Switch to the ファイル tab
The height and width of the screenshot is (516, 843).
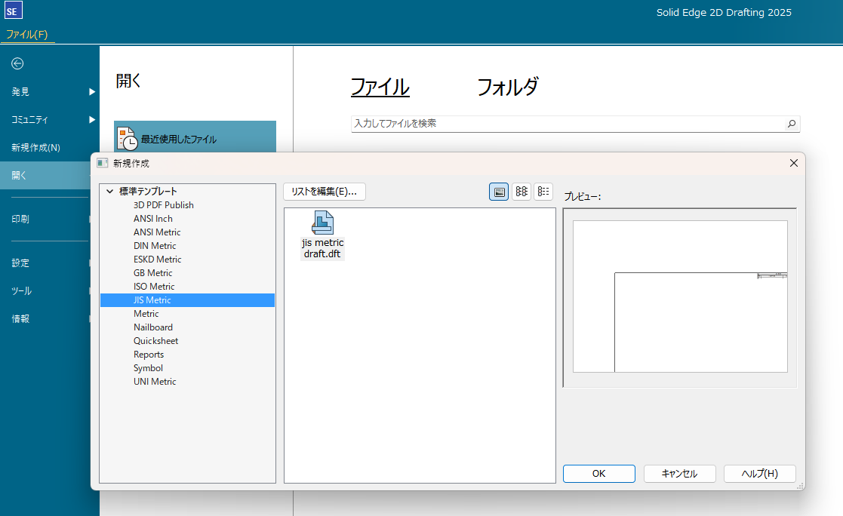click(x=380, y=87)
